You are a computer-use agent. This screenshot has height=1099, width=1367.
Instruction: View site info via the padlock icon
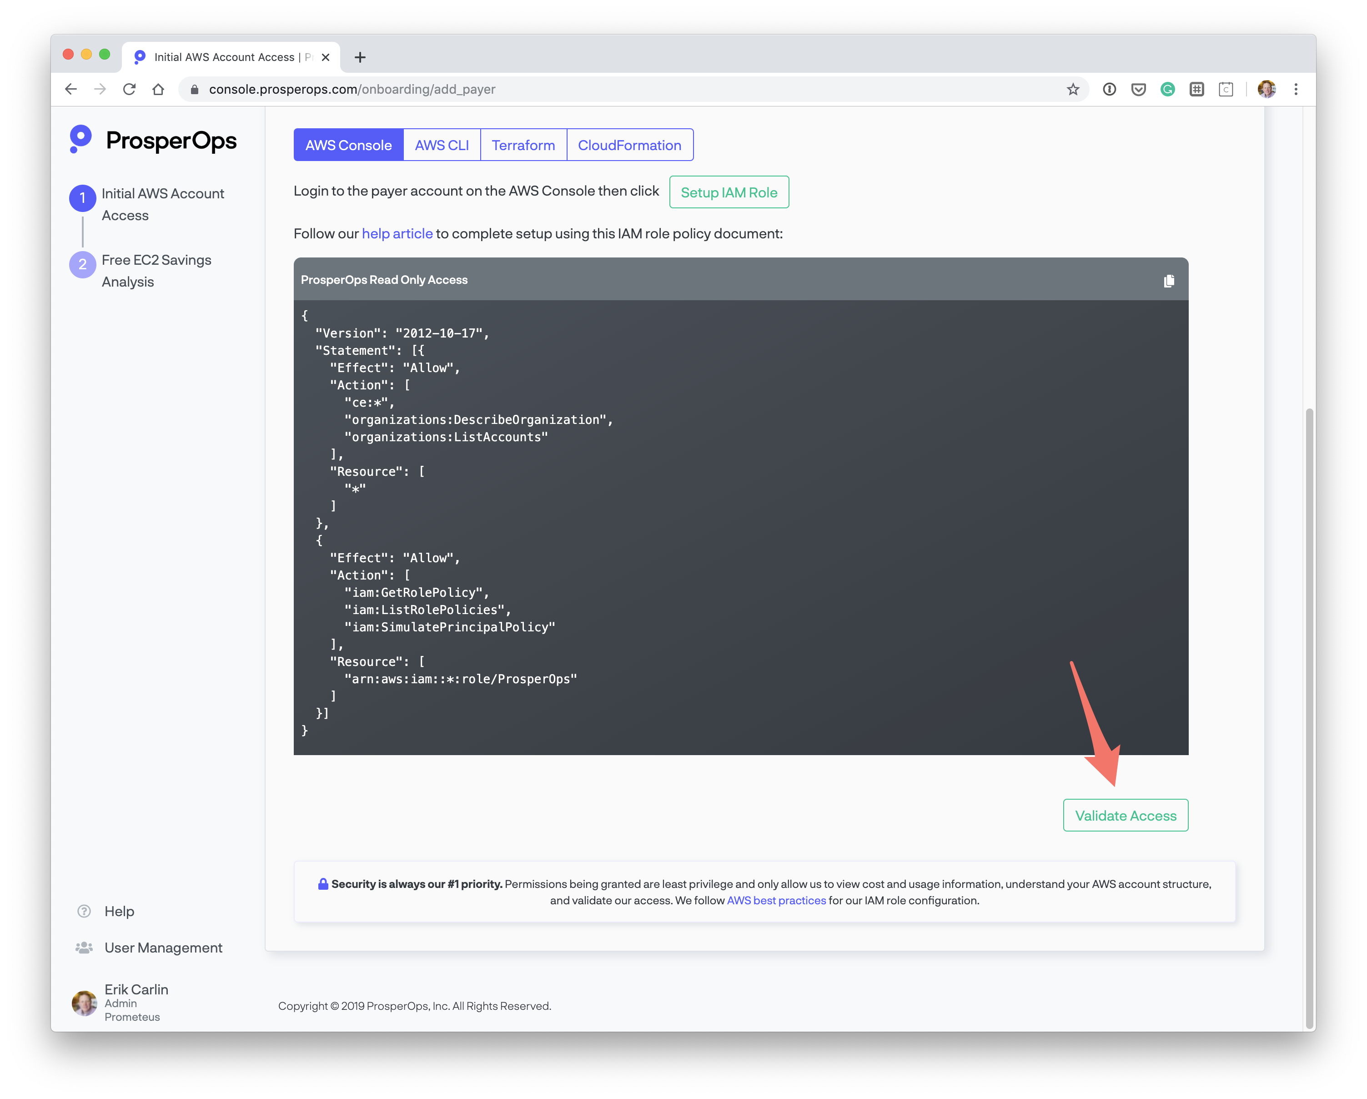195,90
